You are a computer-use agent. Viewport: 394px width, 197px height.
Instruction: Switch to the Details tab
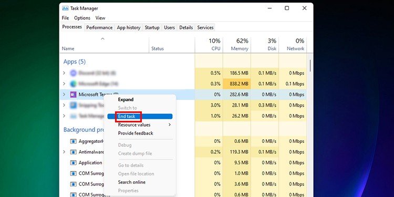click(x=186, y=28)
